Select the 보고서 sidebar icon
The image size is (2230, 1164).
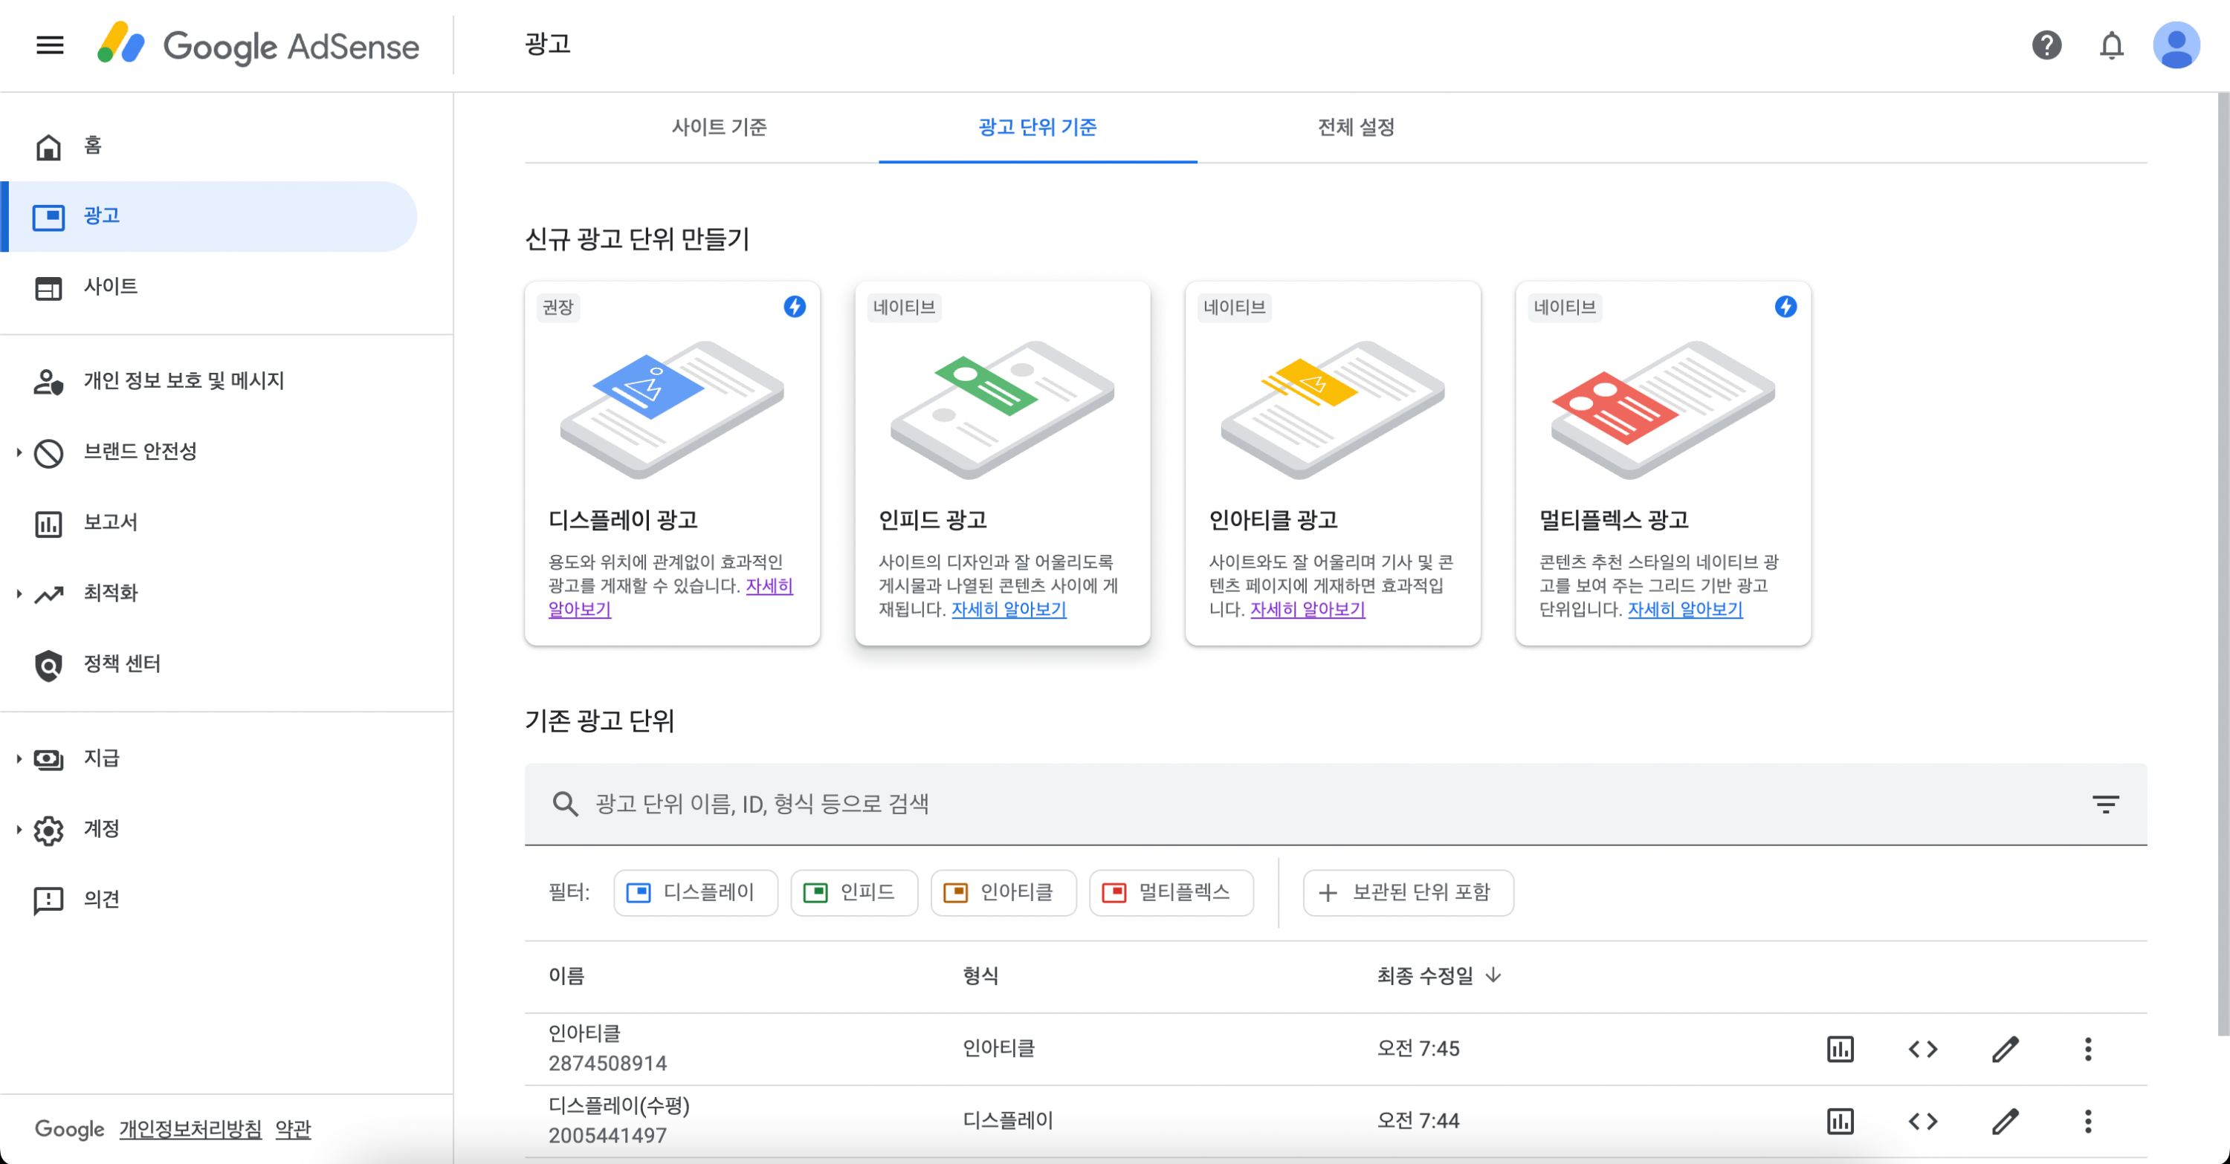[49, 522]
